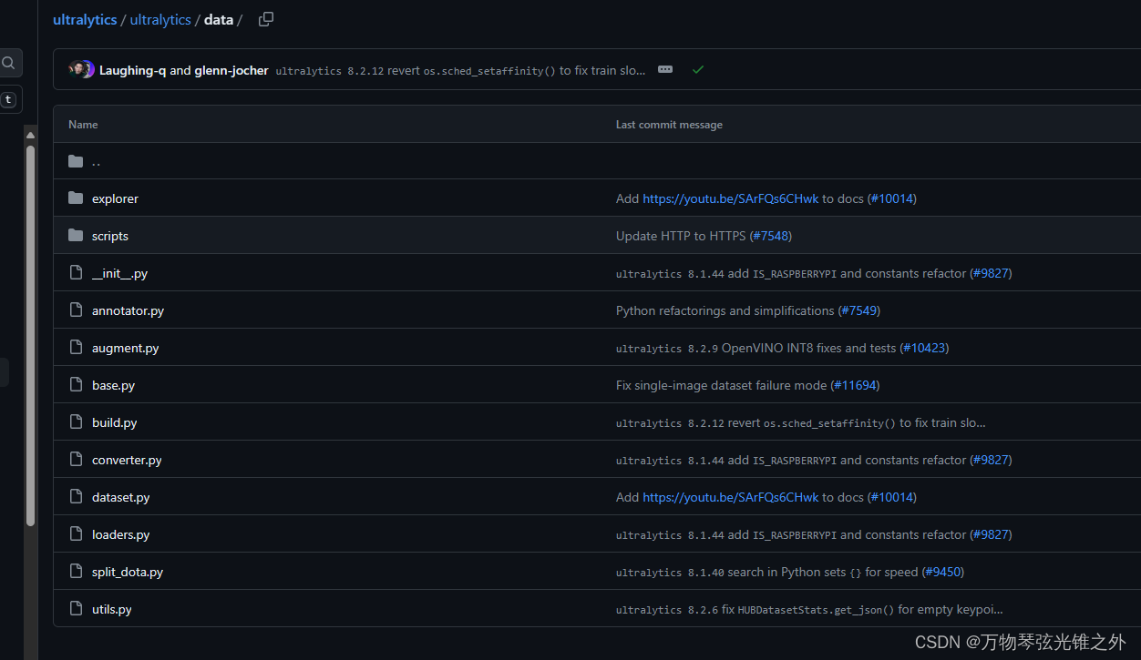Click the file icon beside loaders.py
Image resolution: width=1141 pixels, height=660 pixels.
pos(76,534)
